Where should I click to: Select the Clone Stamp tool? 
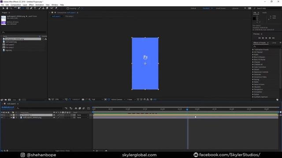point(43,8)
